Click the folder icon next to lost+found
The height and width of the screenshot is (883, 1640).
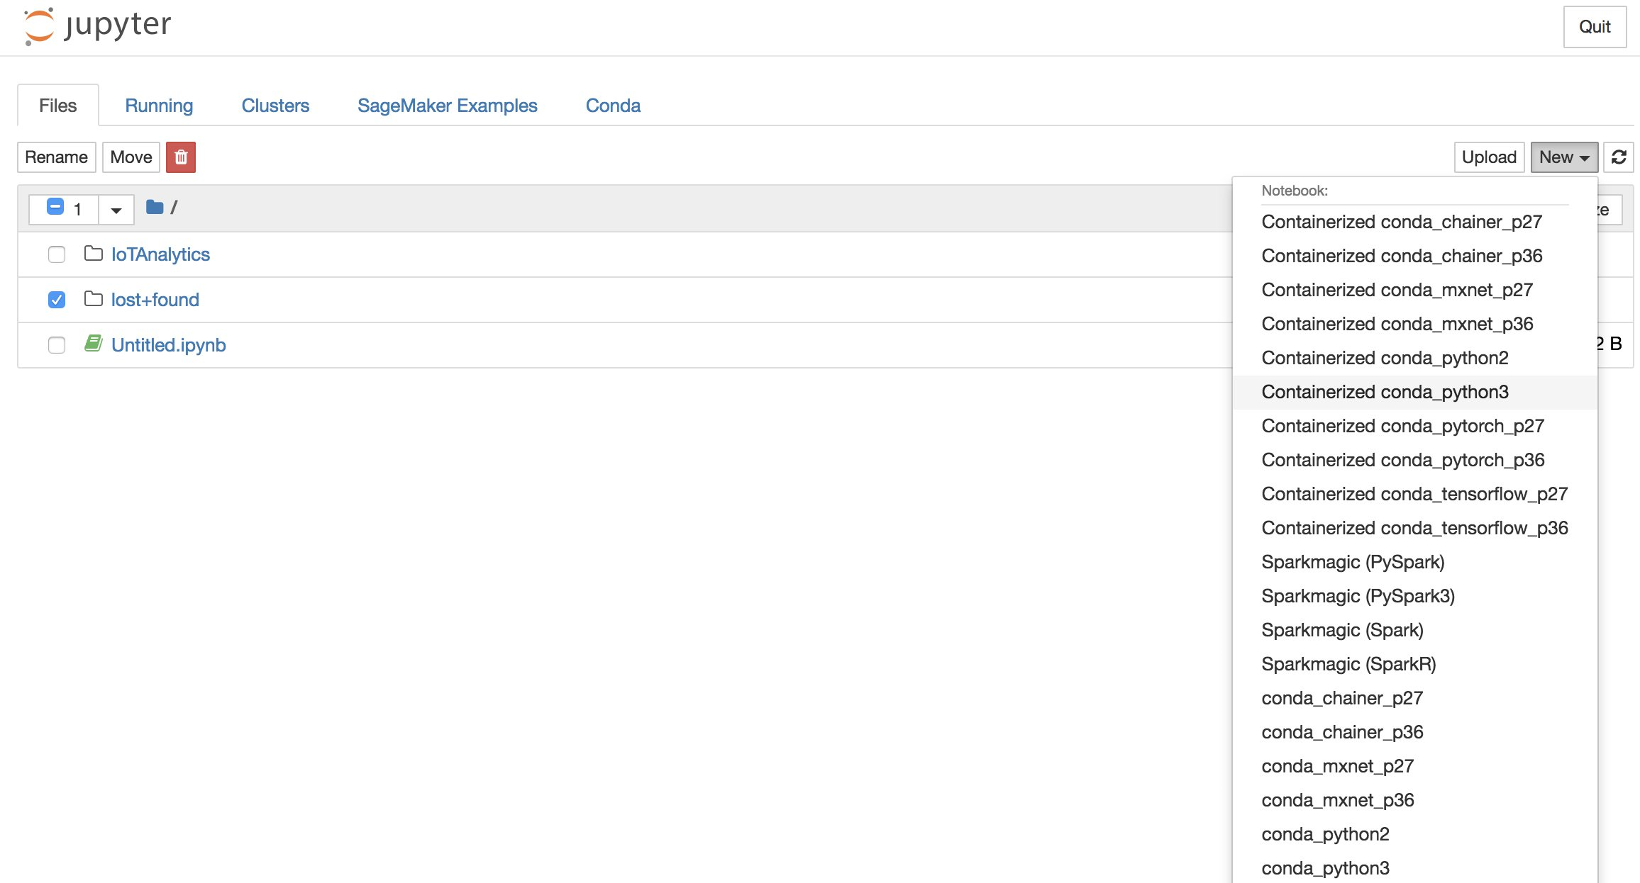pos(92,299)
